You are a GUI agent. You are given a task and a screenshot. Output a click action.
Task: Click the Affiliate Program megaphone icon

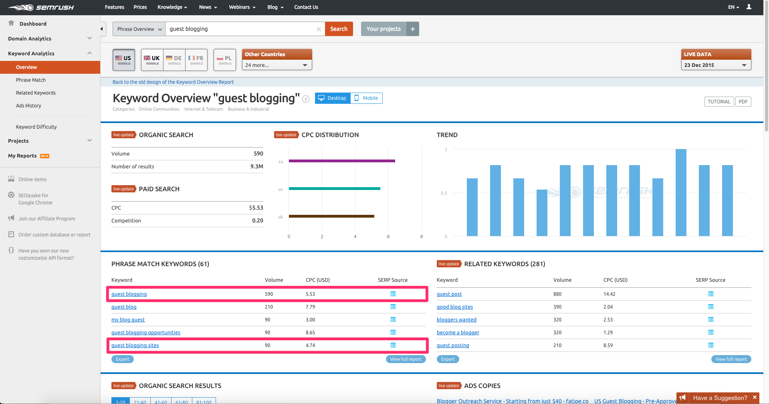click(x=11, y=218)
